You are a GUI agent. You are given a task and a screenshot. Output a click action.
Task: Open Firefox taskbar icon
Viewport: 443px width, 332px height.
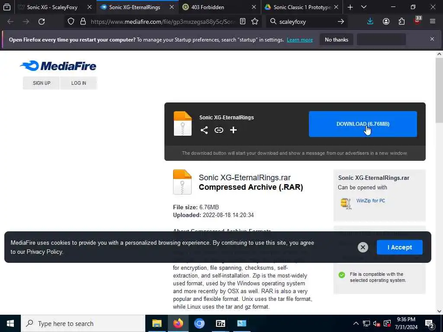[x=178, y=323]
